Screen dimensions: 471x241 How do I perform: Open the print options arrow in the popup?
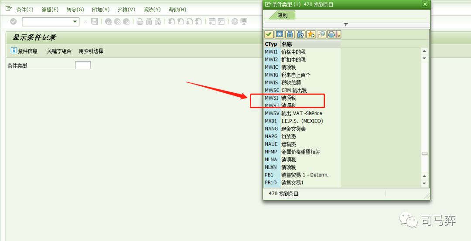(x=339, y=34)
